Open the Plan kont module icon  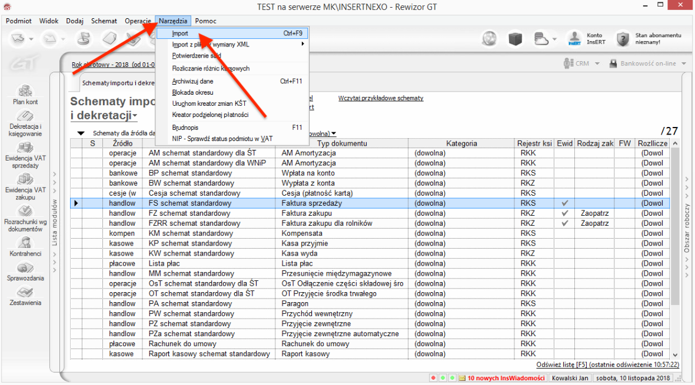click(x=25, y=91)
